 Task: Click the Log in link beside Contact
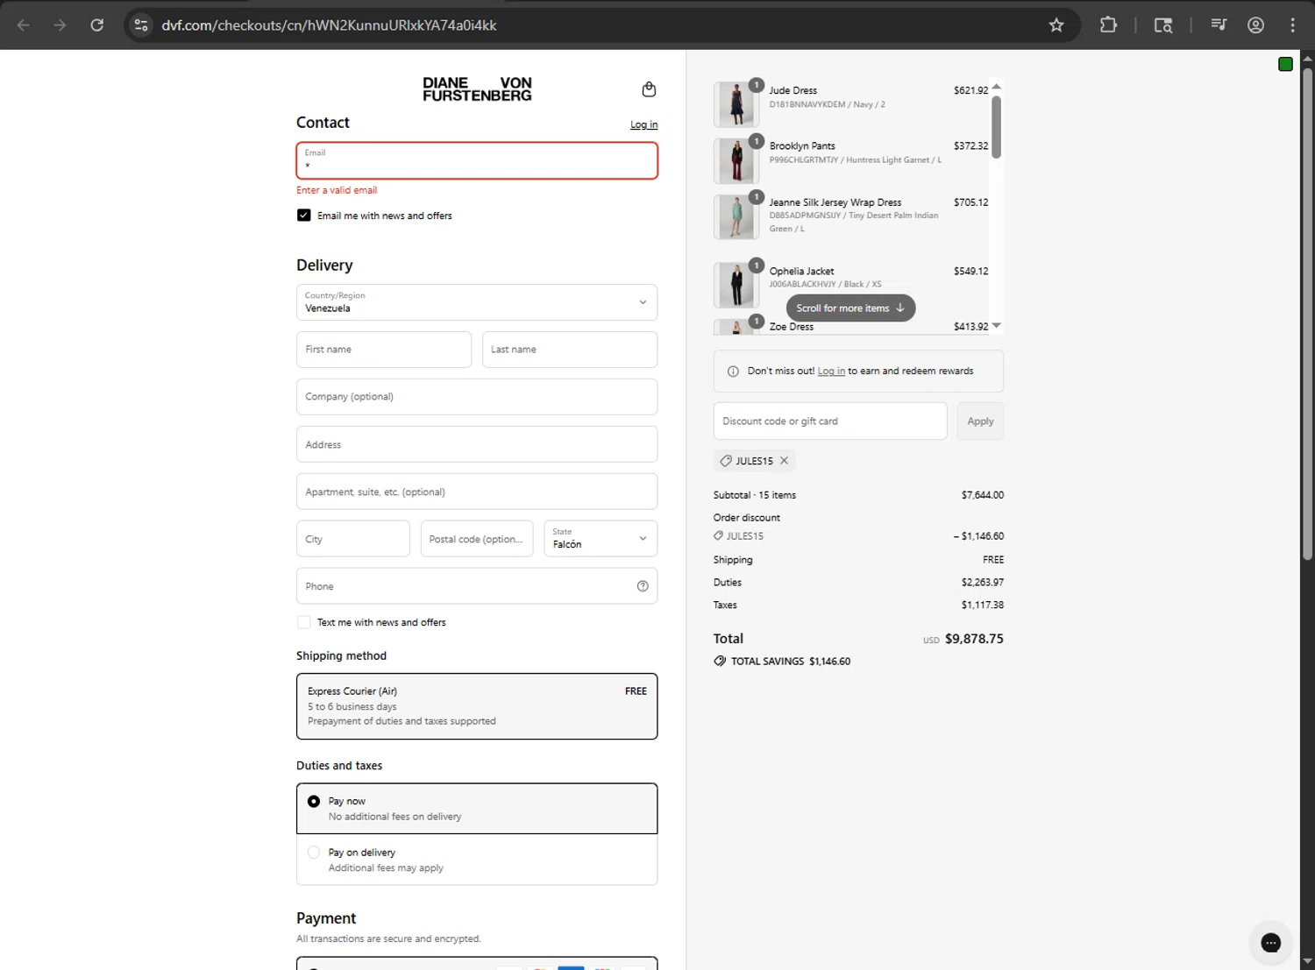click(643, 125)
